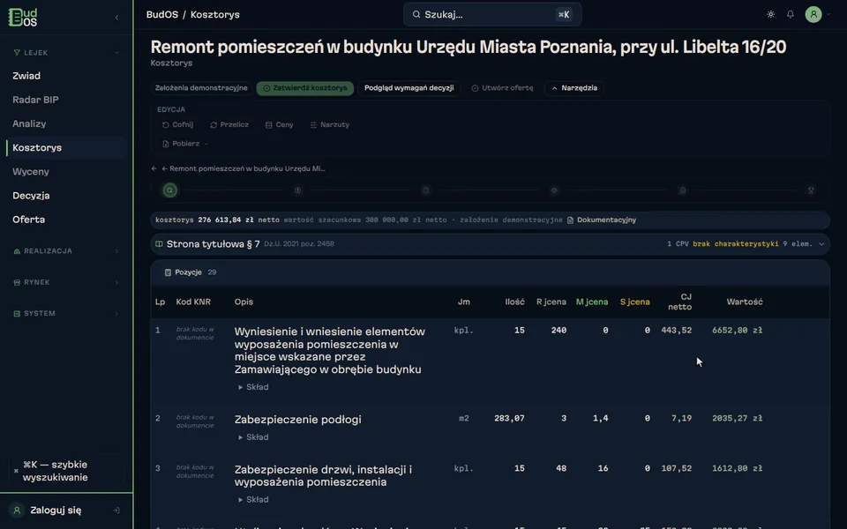Click the second step marker in progress bar

[297, 190]
